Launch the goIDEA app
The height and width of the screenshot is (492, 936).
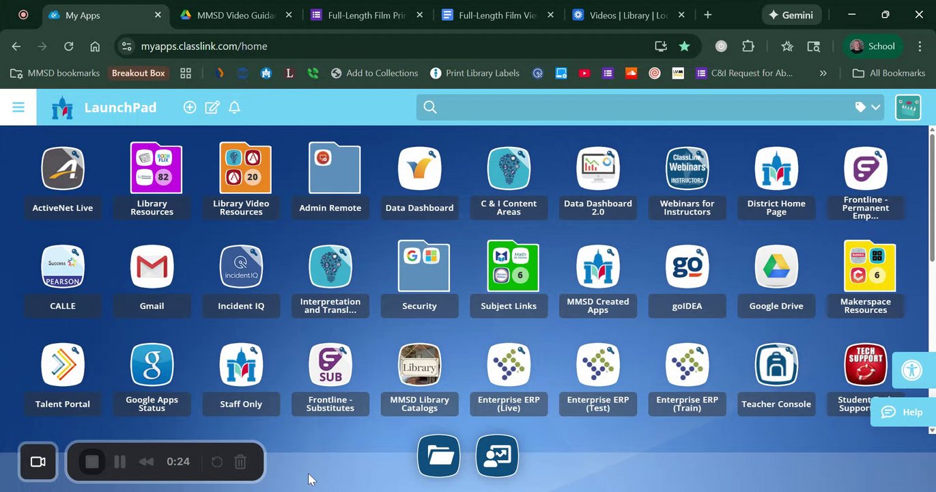pyautogui.click(x=687, y=266)
